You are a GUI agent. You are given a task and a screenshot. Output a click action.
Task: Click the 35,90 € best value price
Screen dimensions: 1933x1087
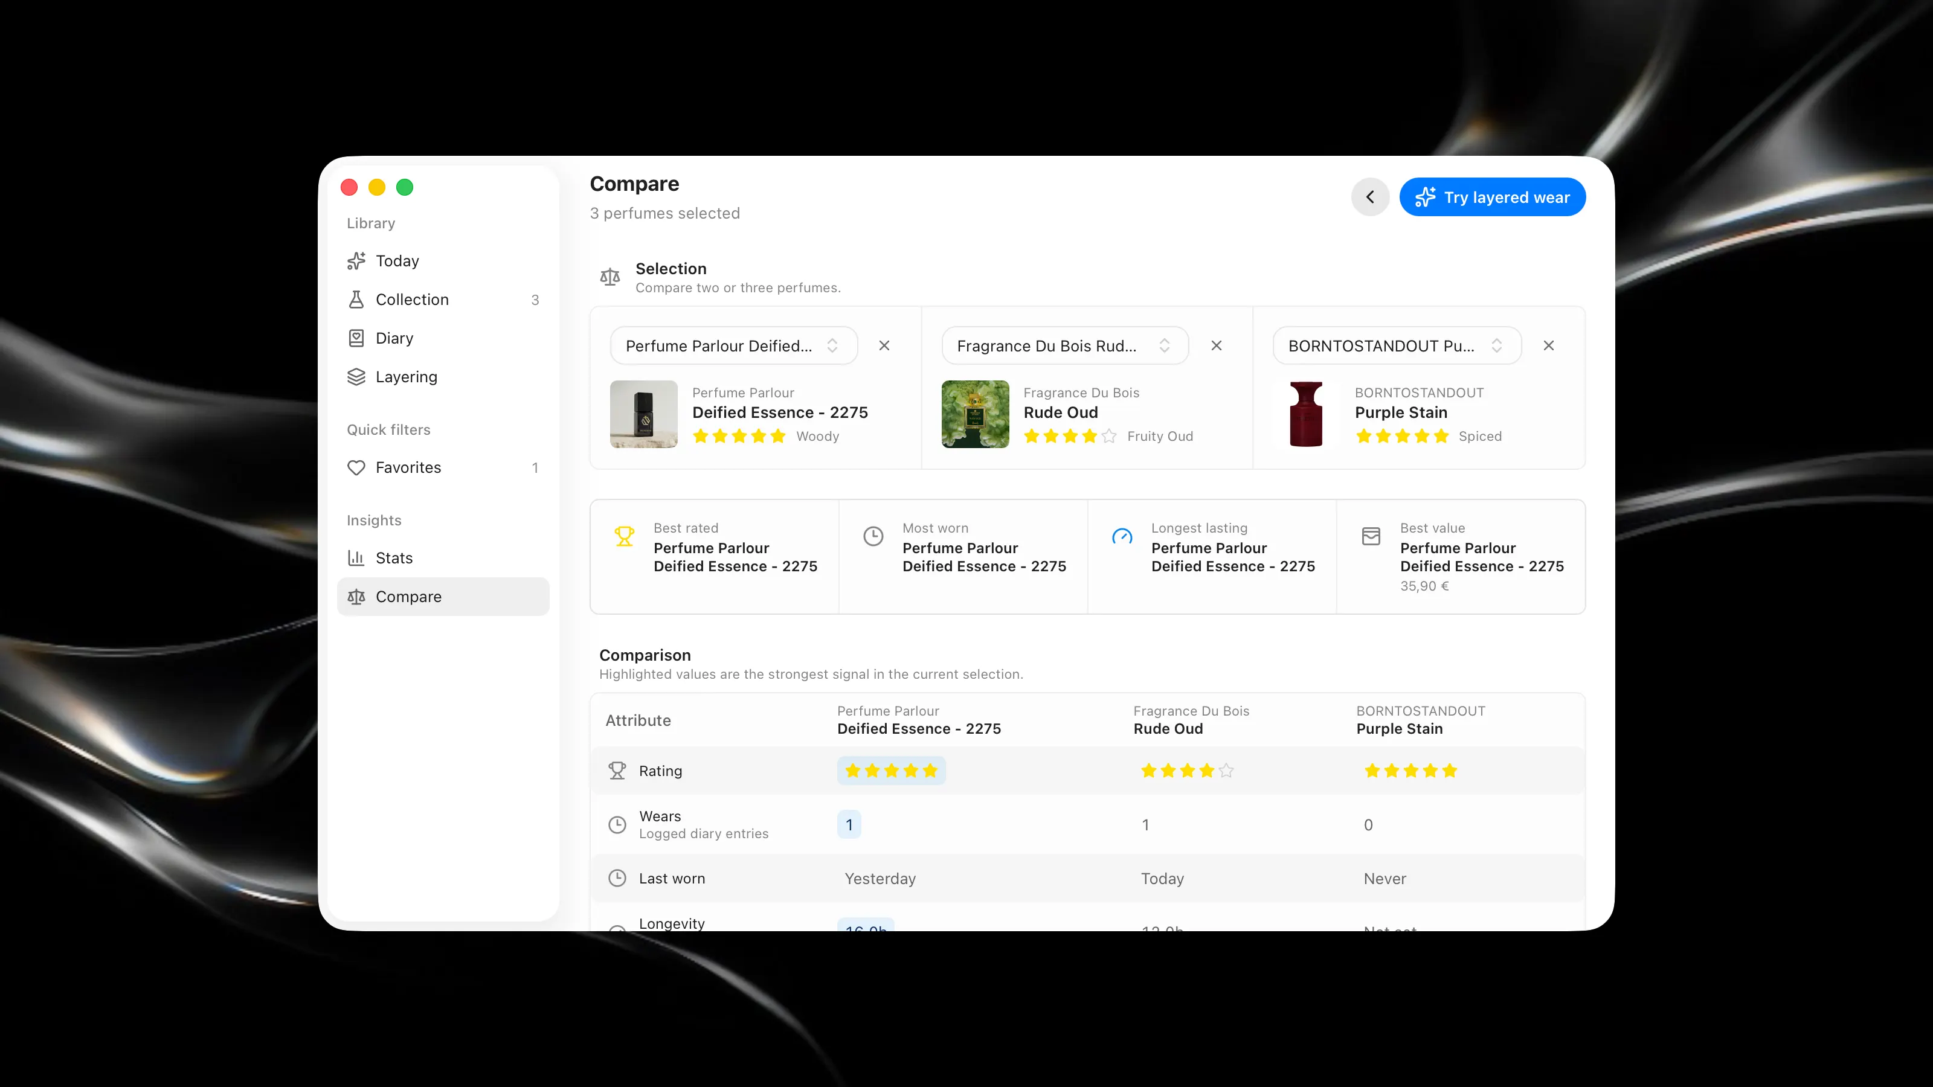(1424, 586)
